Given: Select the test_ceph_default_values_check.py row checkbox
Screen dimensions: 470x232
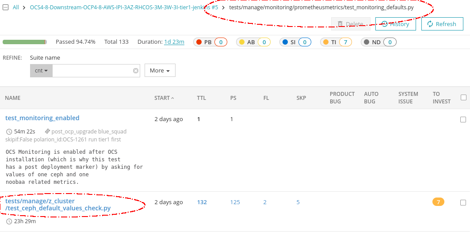Looking at the screenshot, I should pos(463,203).
